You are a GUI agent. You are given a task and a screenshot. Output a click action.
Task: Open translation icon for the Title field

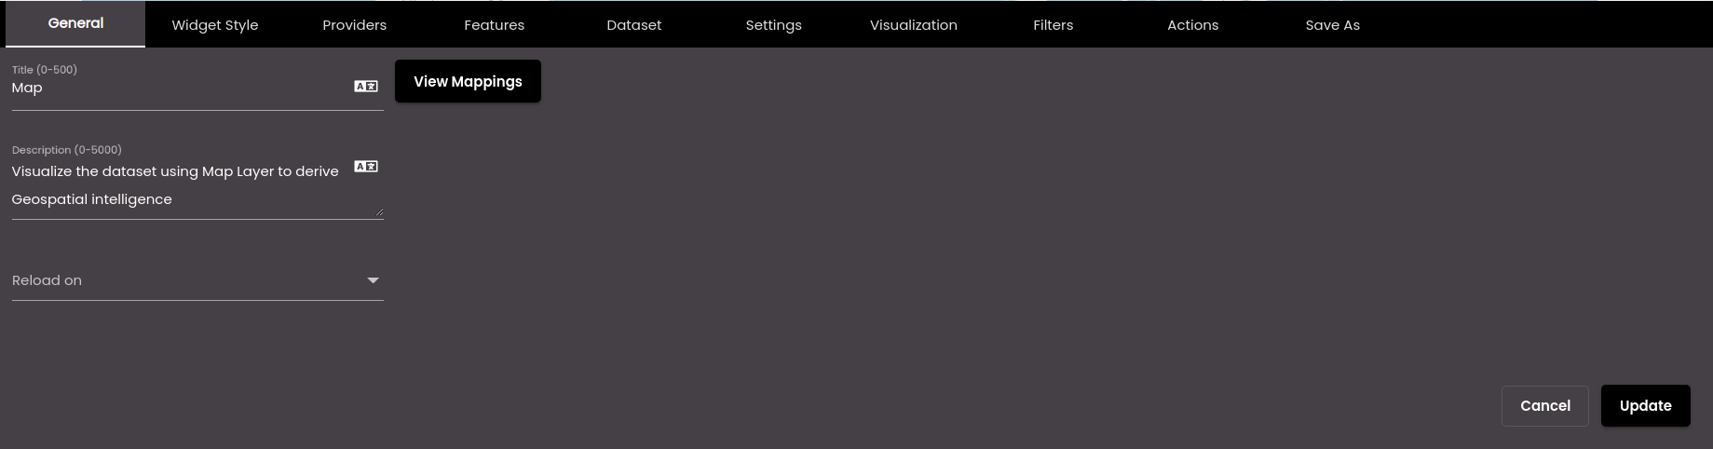point(366,87)
